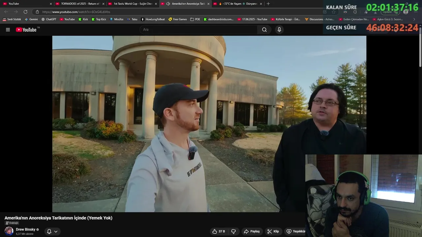This screenshot has height=237, width=422.
Task: Open the YouTube bookmark in bookmarks bar
Action: tap(67, 19)
